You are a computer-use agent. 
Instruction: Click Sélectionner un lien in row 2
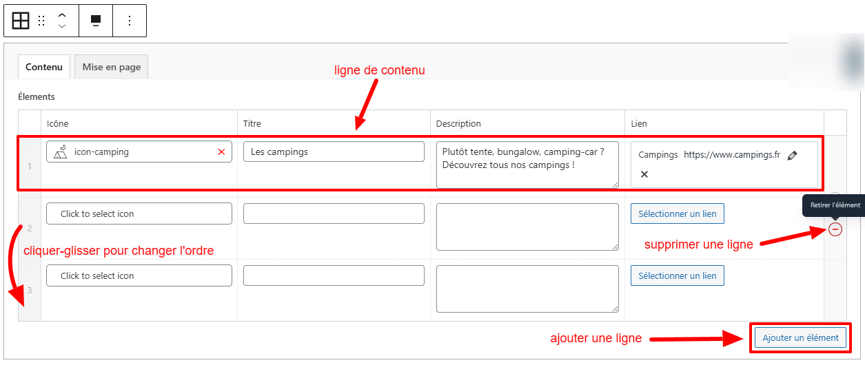click(x=677, y=214)
